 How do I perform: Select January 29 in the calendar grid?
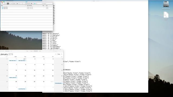[22, 83]
